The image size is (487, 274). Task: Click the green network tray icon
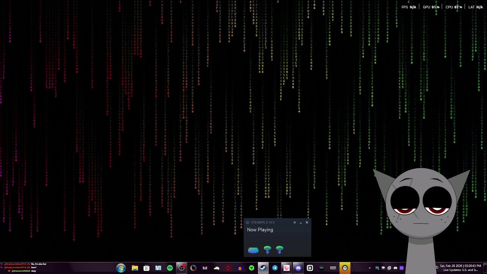(377, 268)
